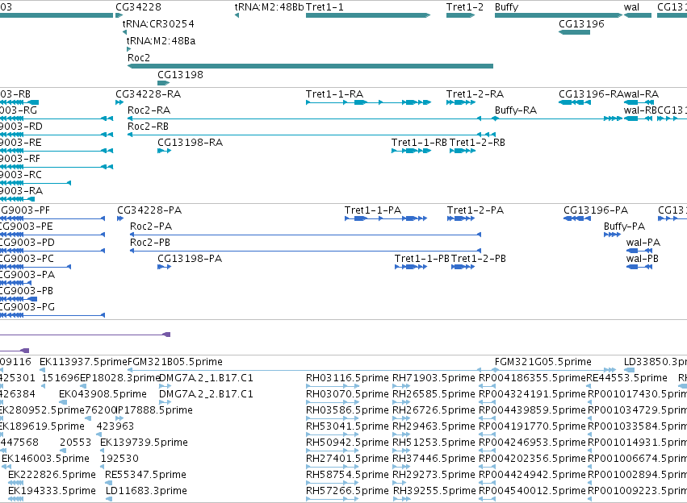Click the long purple arrow feature
This screenshot has height=503, width=687.
[x=85, y=335]
